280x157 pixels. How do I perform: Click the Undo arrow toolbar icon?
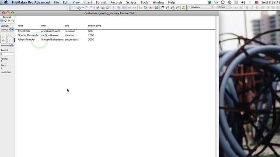129,8
